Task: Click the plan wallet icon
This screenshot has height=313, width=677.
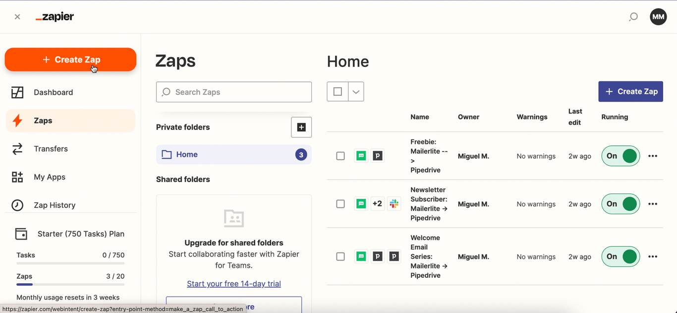Action: click(x=21, y=234)
